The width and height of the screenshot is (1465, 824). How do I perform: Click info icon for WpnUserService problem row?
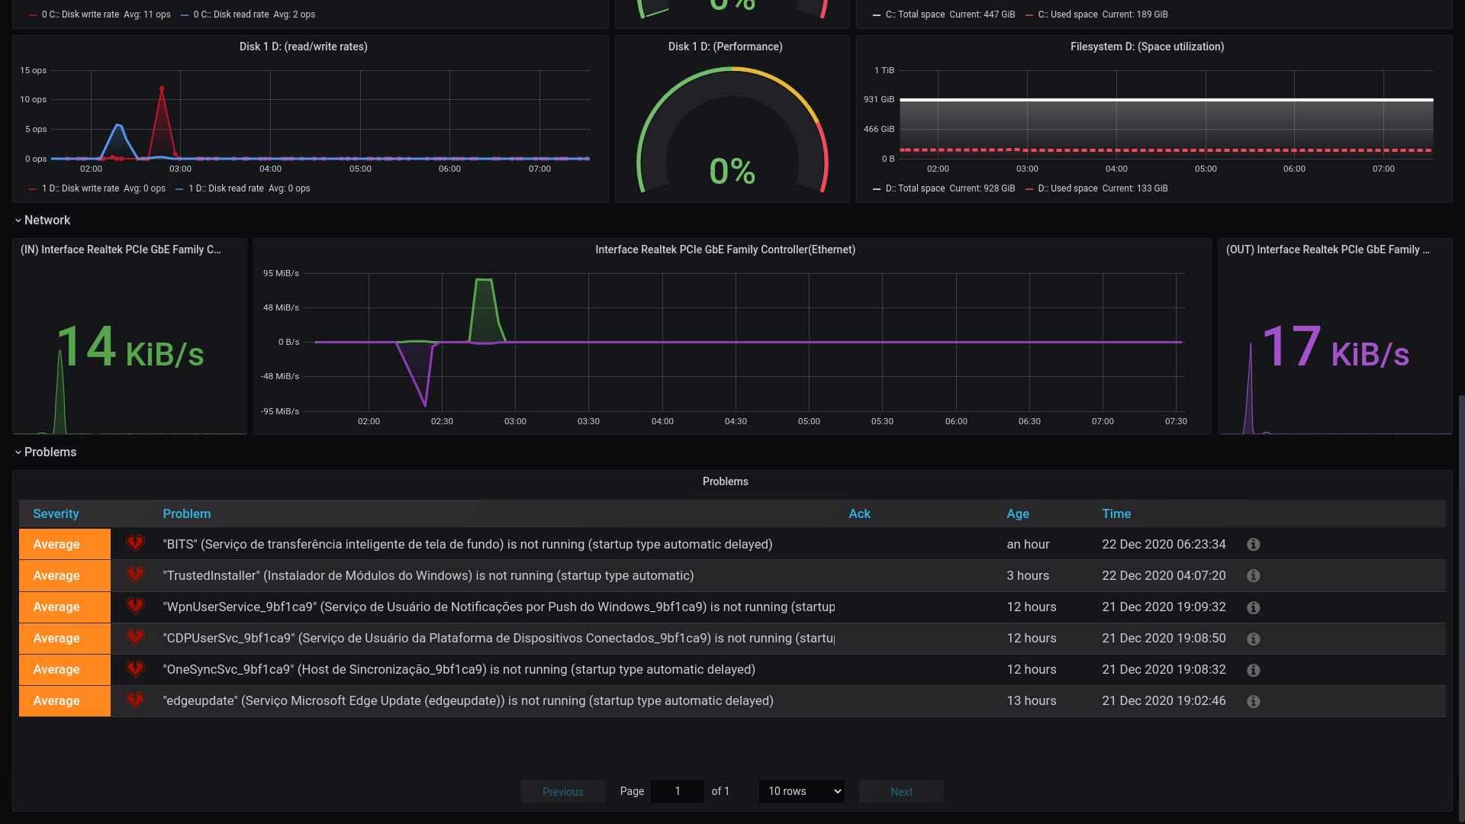(x=1253, y=607)
